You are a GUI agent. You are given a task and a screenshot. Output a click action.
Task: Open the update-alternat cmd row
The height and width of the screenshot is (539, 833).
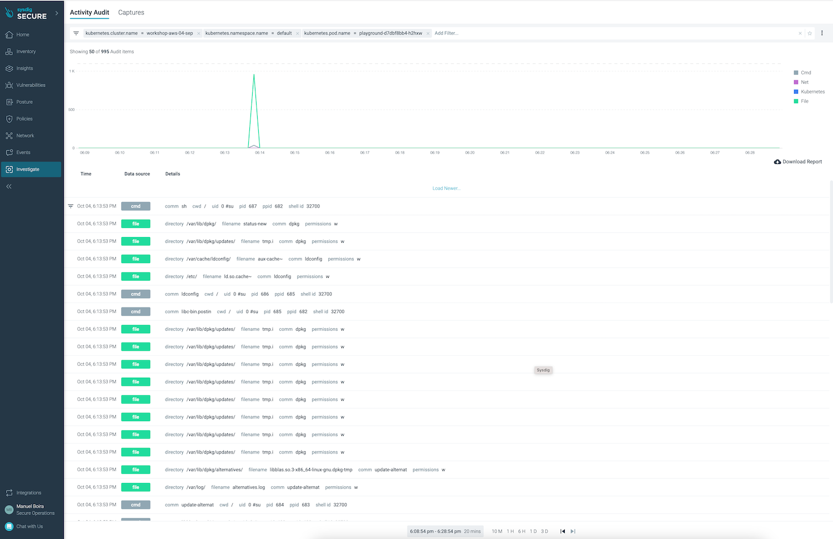pyautogui.click(x=447, y=505)
